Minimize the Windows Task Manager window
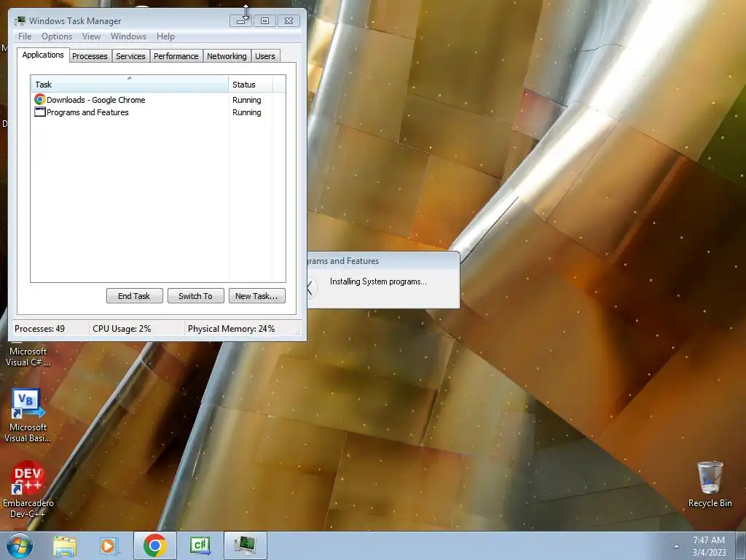The height and width of the screenshot is (560, 746). tap(240, 20)
